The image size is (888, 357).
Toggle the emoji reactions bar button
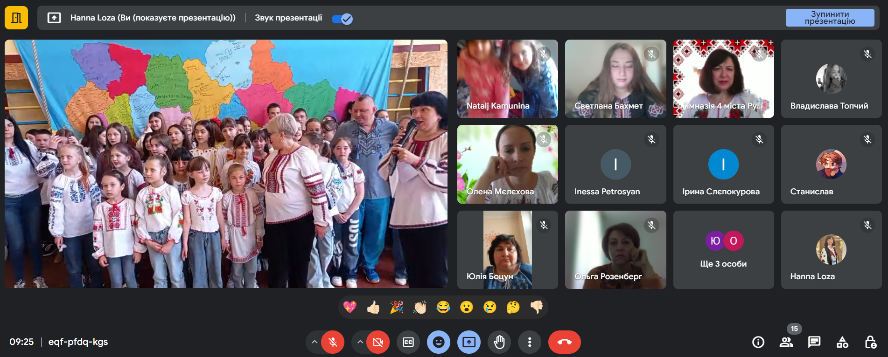(x=438, y=343)
